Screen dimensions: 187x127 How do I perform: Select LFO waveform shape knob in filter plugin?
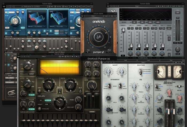click(x=27, y=83)
